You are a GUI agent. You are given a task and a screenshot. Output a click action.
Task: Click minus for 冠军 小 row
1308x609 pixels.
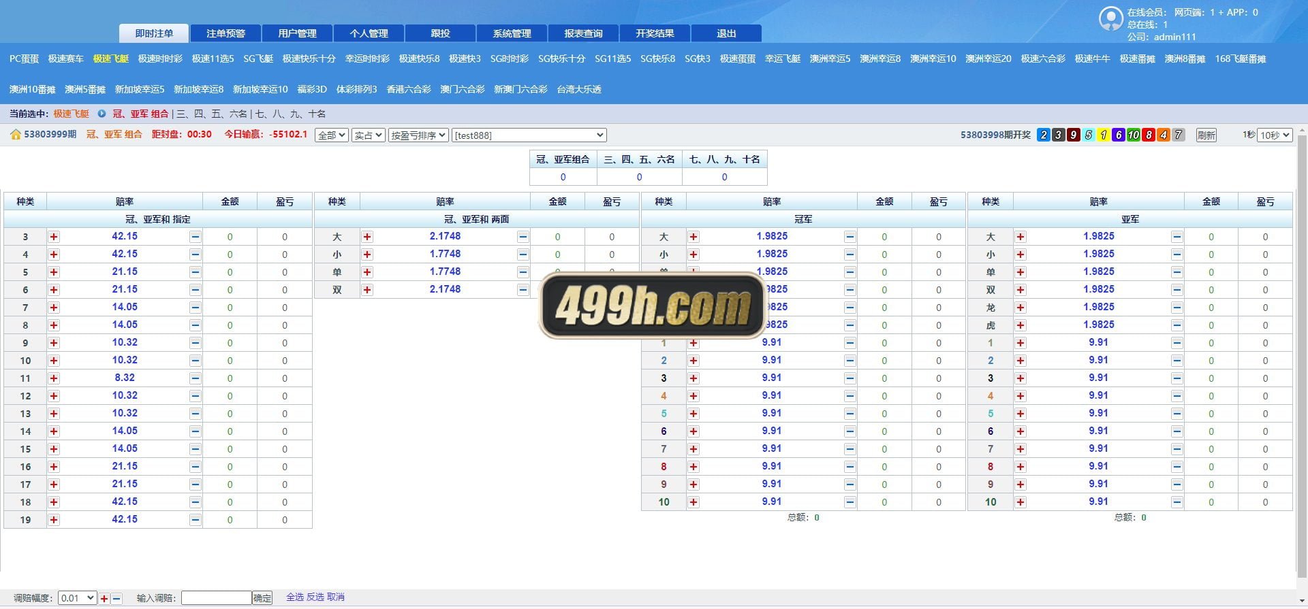point(850,254)
